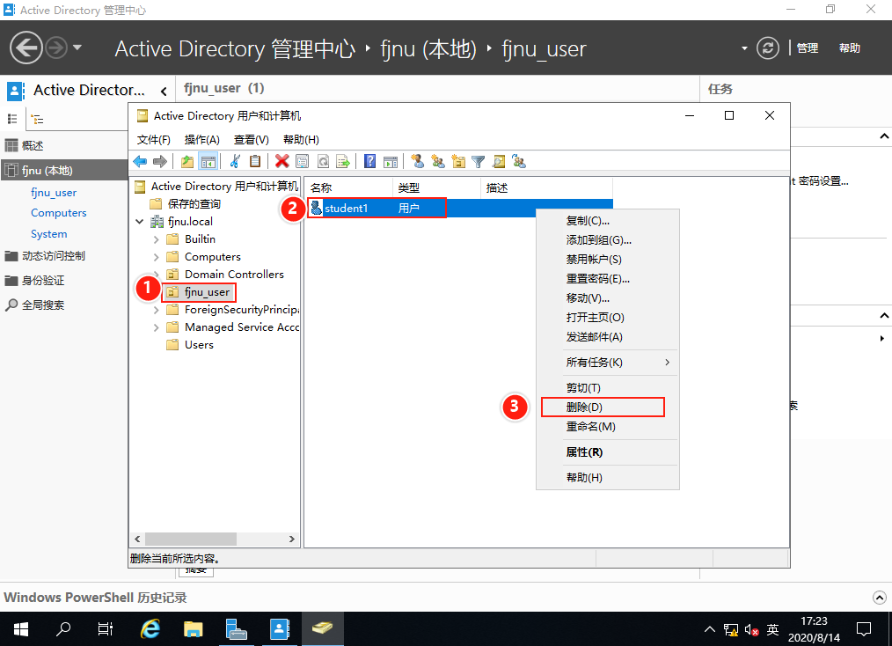
Task: Expand the Builtin container node
Action: pos(156,239)
